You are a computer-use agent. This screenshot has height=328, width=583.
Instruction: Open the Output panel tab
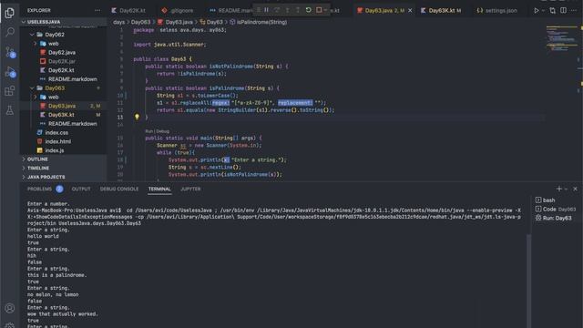[x=81, y=189]
